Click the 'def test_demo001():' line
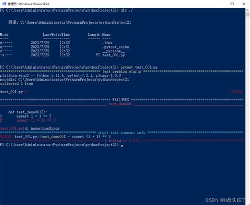Viewport: 250px width, 205px height. coord(27,112)
